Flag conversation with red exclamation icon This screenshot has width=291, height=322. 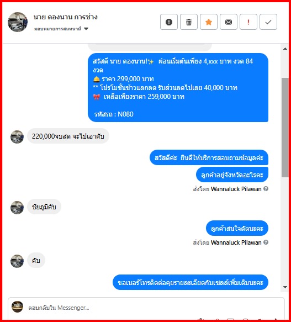[248, 22]
